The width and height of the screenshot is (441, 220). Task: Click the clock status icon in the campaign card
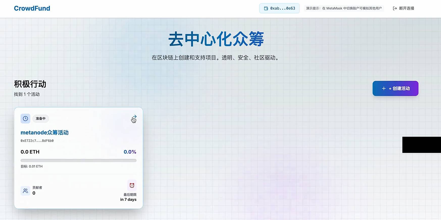[x=25, y=119]
